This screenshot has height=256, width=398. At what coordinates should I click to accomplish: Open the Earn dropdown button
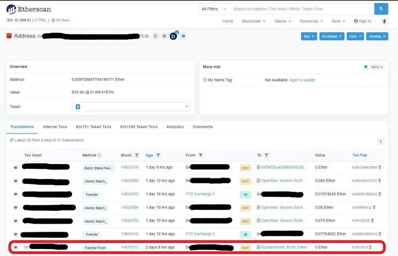click(355, 36)
